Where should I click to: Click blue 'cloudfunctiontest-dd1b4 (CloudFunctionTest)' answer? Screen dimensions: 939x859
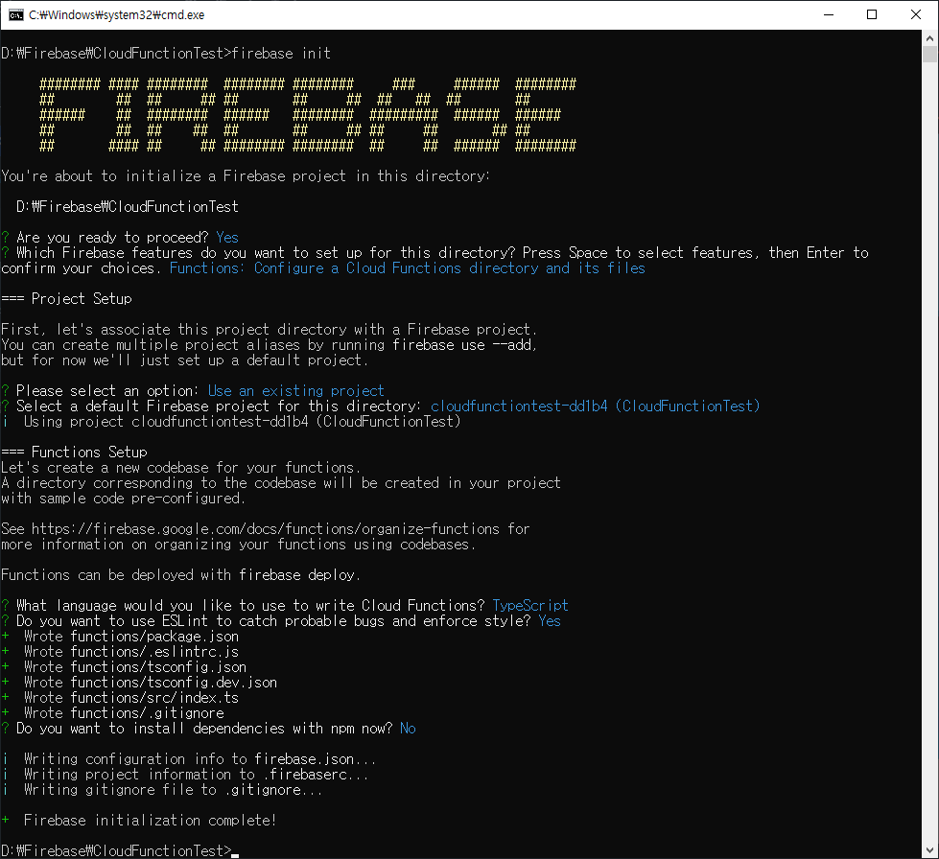point(596,406)
